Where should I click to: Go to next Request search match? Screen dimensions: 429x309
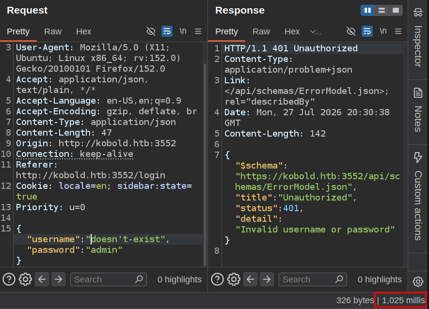pos(58,279)
